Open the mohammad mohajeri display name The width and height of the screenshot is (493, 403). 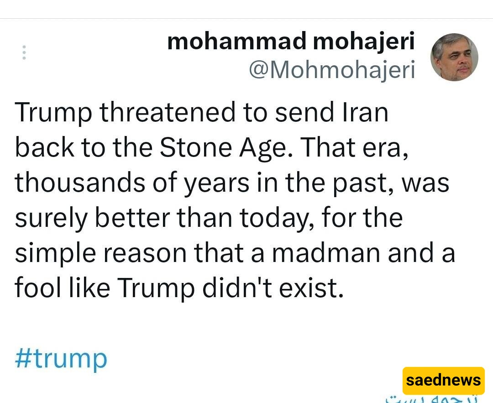(x=291, y=42)
